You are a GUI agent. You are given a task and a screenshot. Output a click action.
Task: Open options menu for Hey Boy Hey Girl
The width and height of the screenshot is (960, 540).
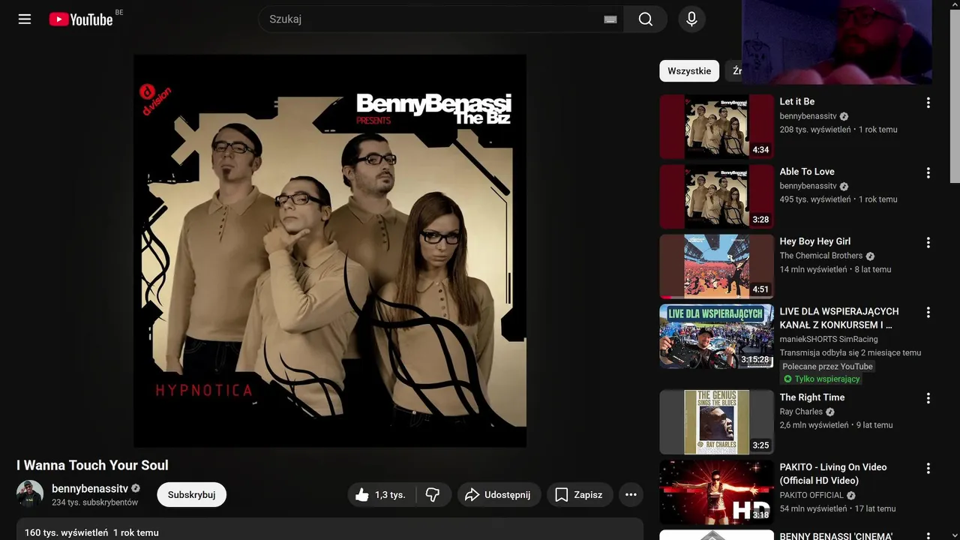[x=928, y=242]
